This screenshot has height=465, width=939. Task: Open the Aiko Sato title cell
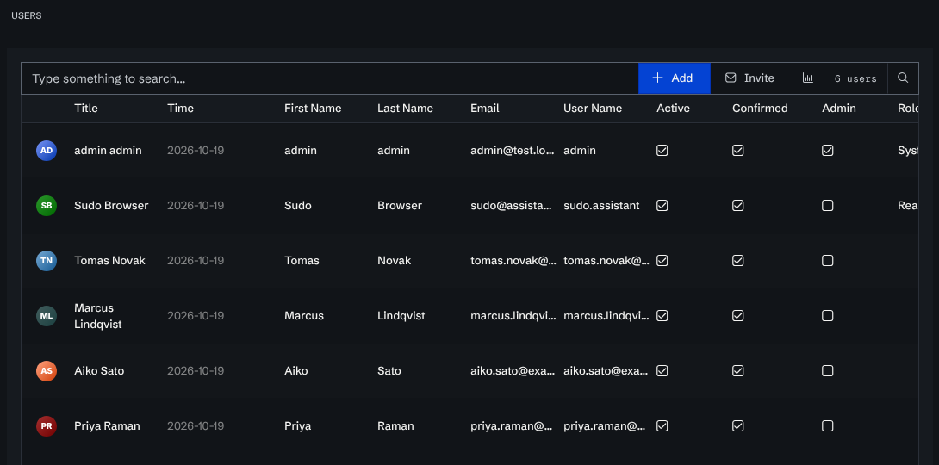(x=99, y=370)
